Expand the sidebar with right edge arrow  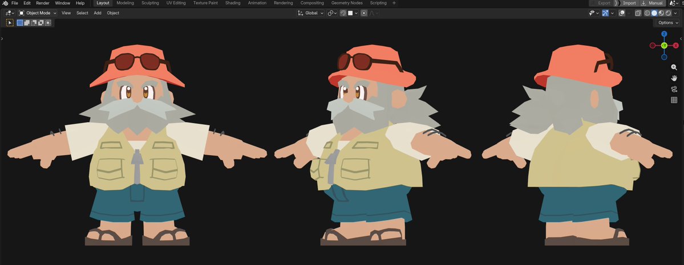pyautogui.click(x=681, y=39)
